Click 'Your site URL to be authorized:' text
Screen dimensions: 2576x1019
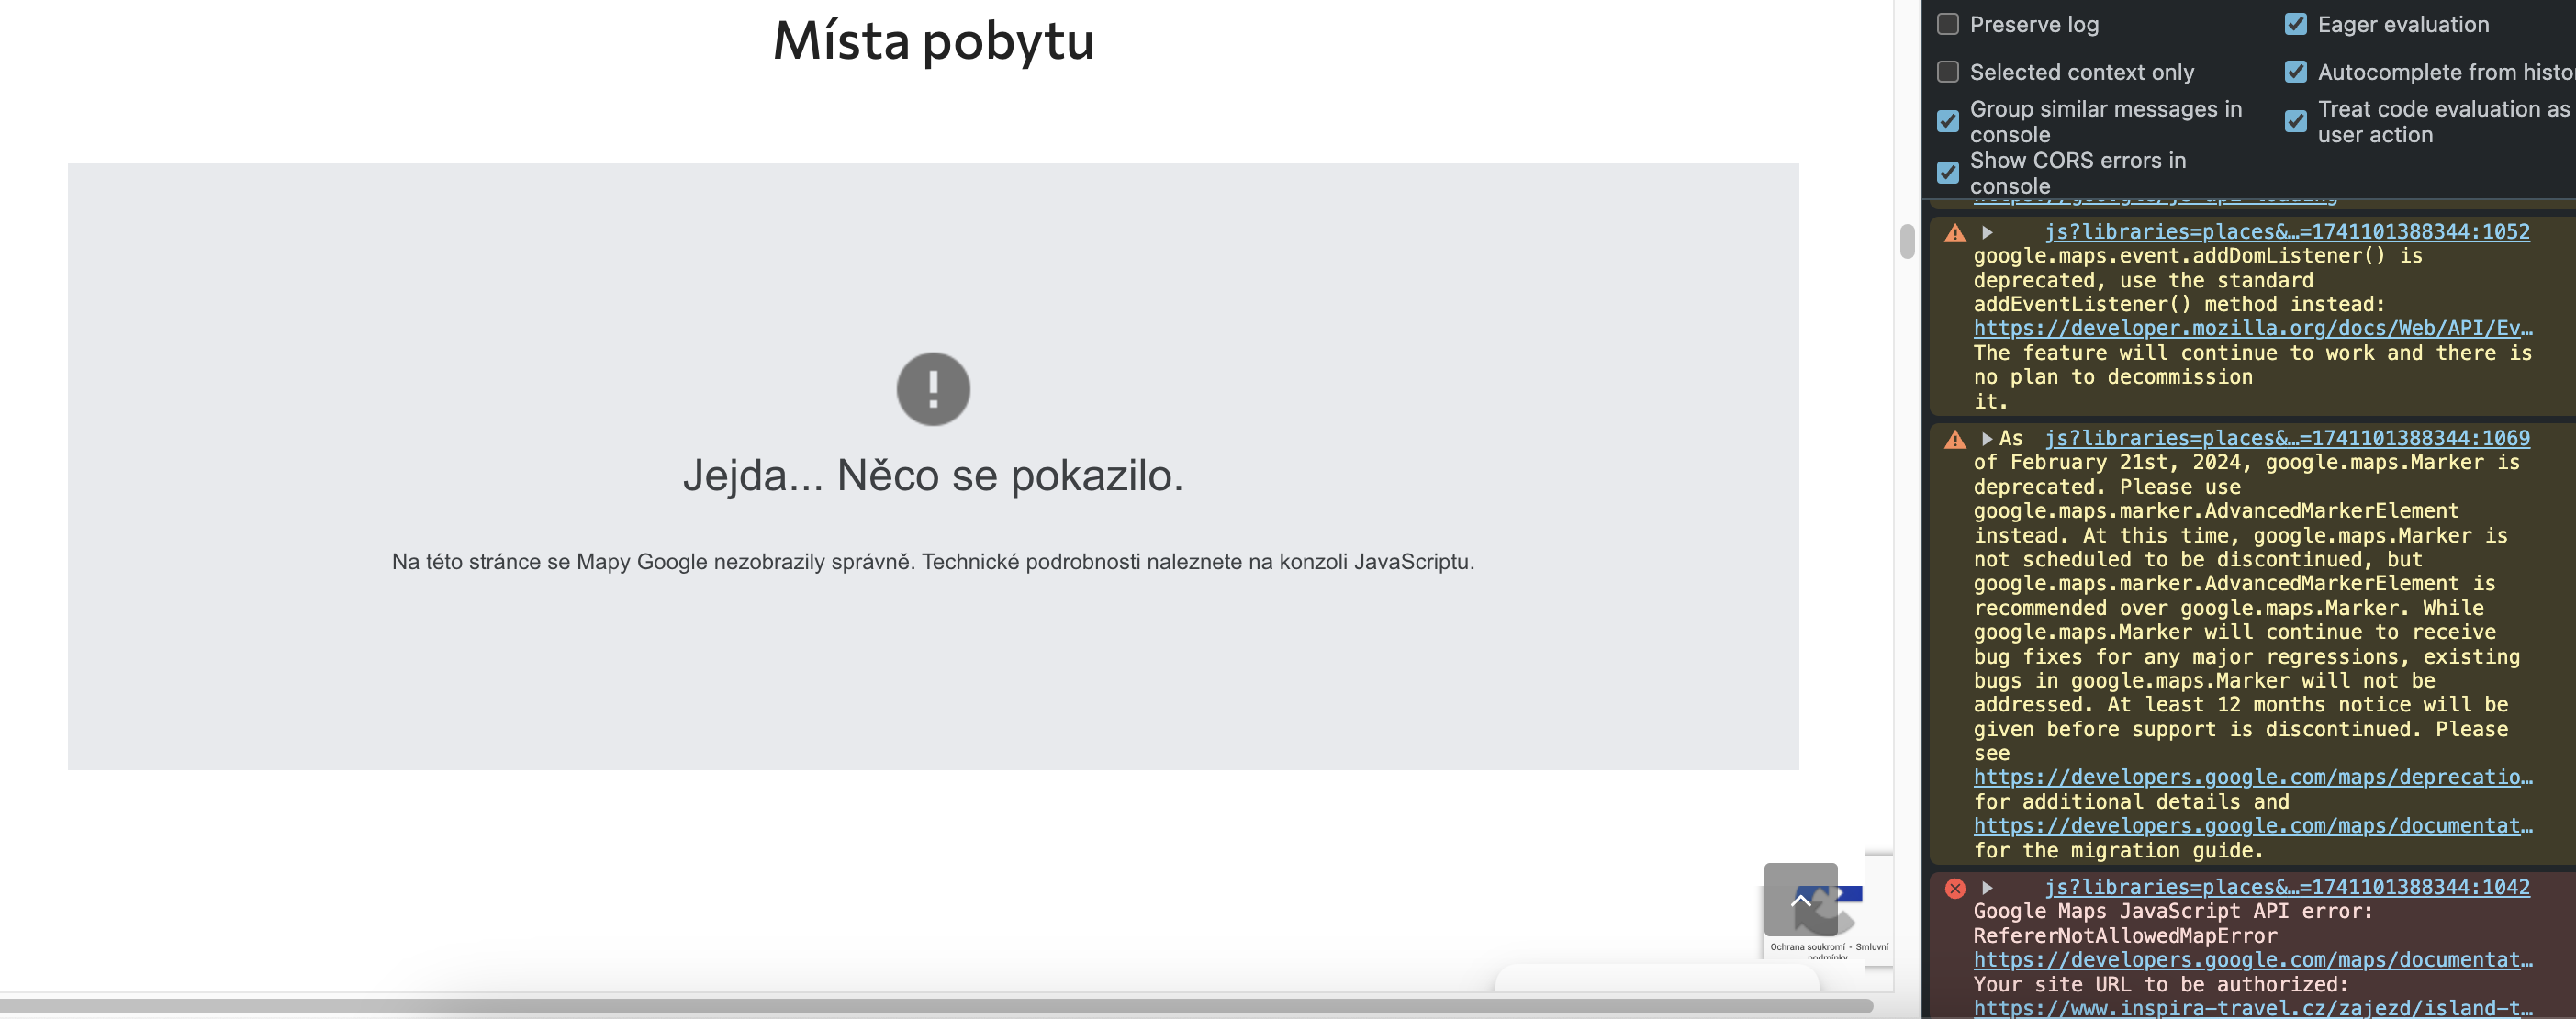(x=2161, y=985)
